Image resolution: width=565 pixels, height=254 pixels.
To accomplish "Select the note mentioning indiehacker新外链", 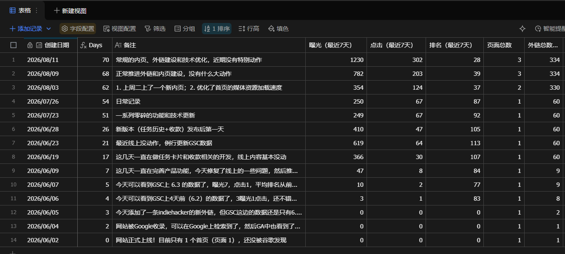I will coord(209,212).
